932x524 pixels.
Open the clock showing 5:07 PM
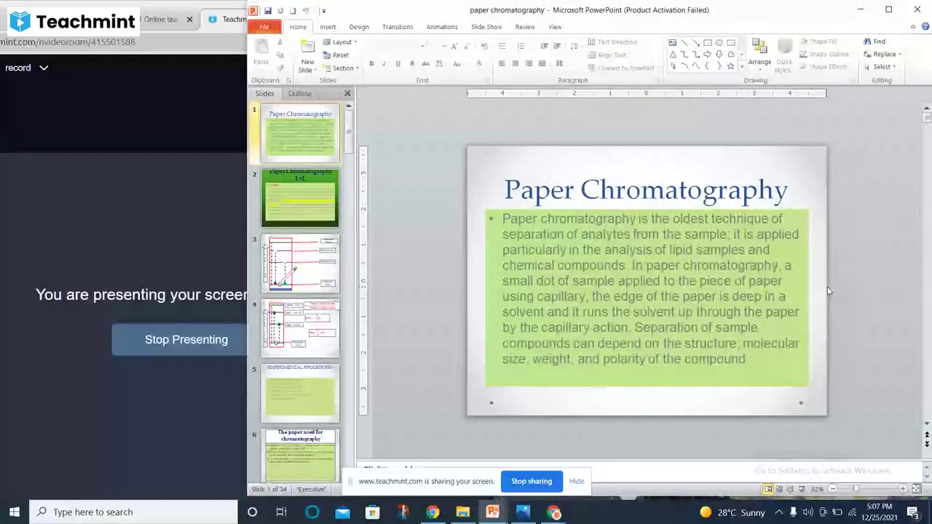click(x=879, y=512)
